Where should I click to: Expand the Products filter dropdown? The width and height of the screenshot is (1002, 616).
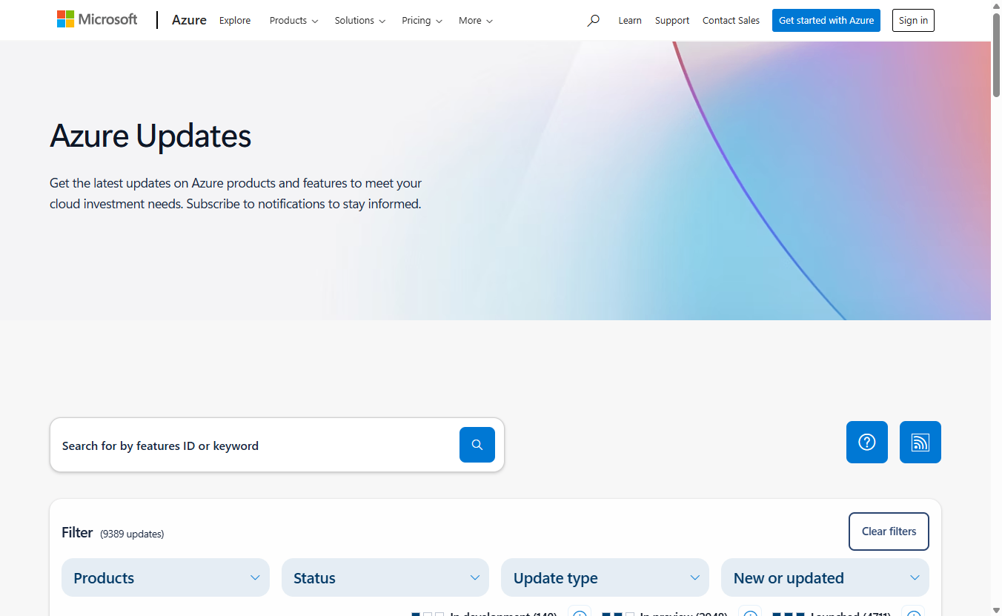[165, 577]
